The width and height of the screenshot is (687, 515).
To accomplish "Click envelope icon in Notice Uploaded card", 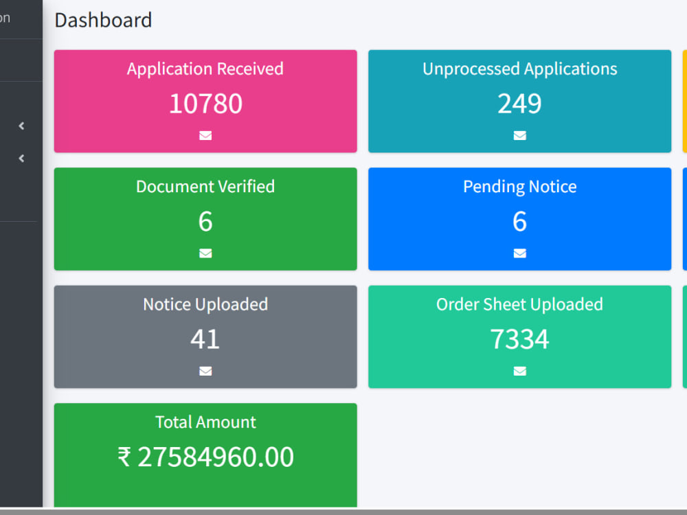I will 205,371.
